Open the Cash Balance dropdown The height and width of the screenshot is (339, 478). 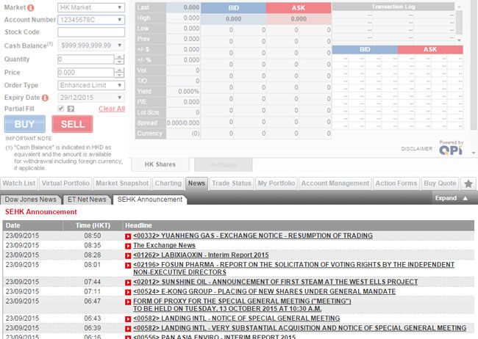(x=91, y=45)
